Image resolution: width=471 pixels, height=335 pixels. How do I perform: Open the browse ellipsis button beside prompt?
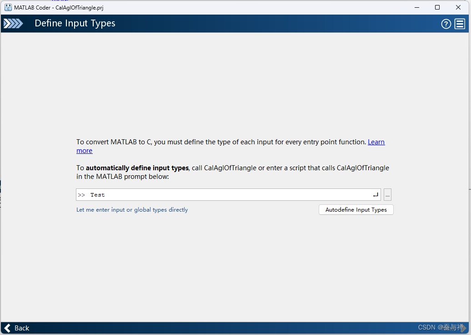coord(387,194)
